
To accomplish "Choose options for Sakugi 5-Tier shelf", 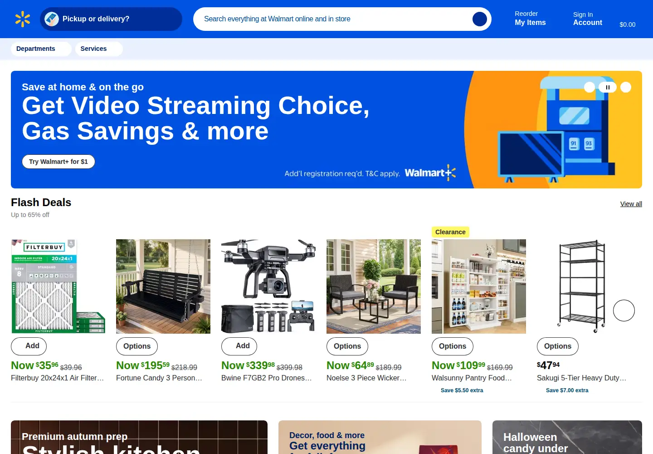I will [x=558, y=346].
